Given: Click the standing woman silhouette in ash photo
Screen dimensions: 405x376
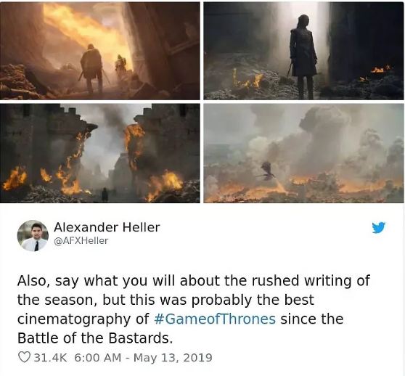Looking at the screenshot, I should tap(303, 55).
